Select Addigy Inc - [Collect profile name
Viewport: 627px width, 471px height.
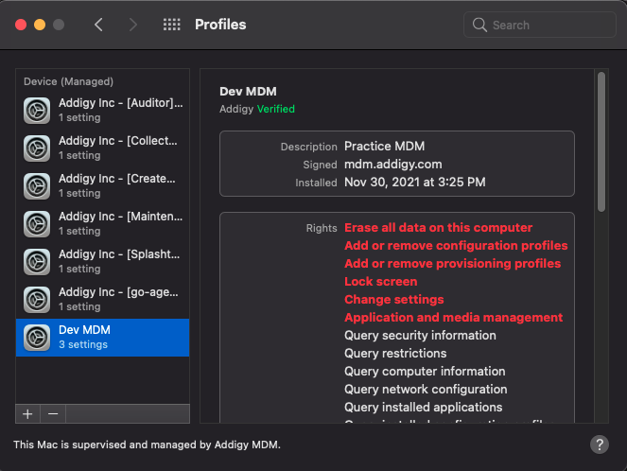118,141
